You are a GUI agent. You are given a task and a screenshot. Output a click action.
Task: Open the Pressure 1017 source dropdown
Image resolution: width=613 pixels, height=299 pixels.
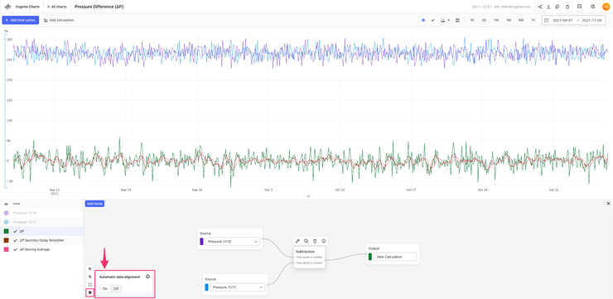tap(237, 287)
